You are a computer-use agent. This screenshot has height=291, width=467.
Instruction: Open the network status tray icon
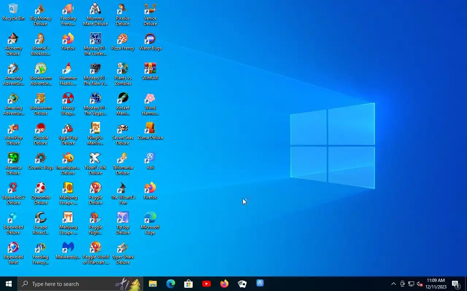click(x=411, y=284)
